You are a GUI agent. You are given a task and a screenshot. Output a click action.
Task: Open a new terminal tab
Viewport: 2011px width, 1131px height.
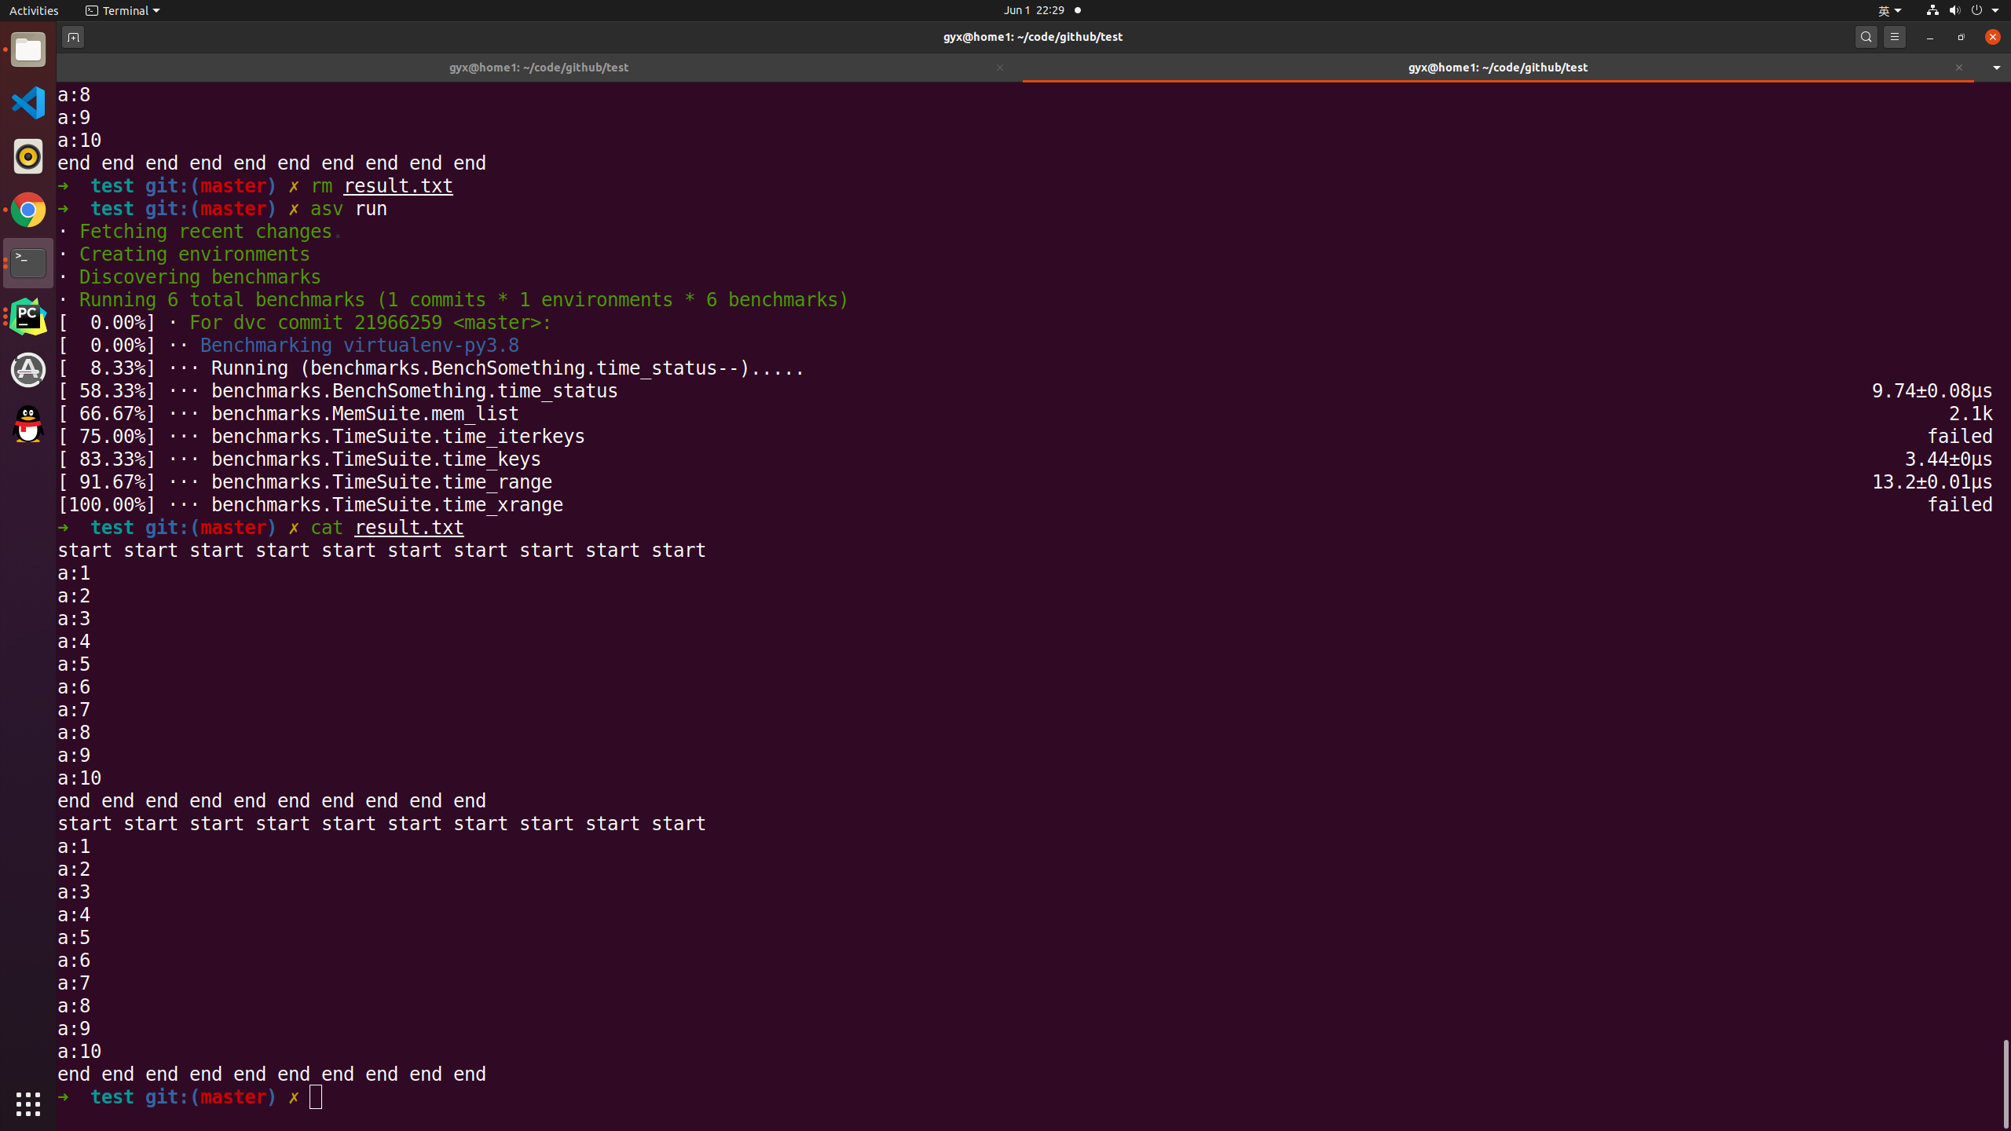[72, 36]
